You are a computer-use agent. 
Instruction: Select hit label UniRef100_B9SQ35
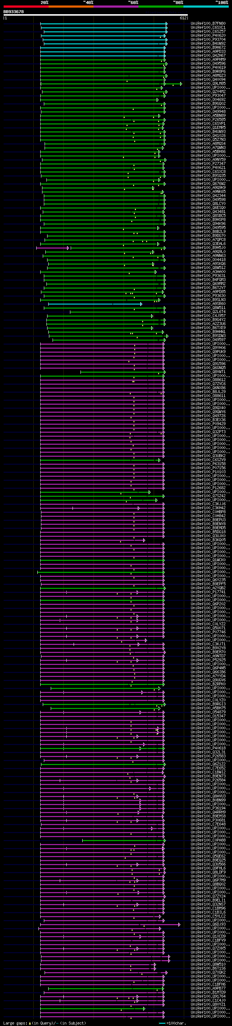pos(208,176)
